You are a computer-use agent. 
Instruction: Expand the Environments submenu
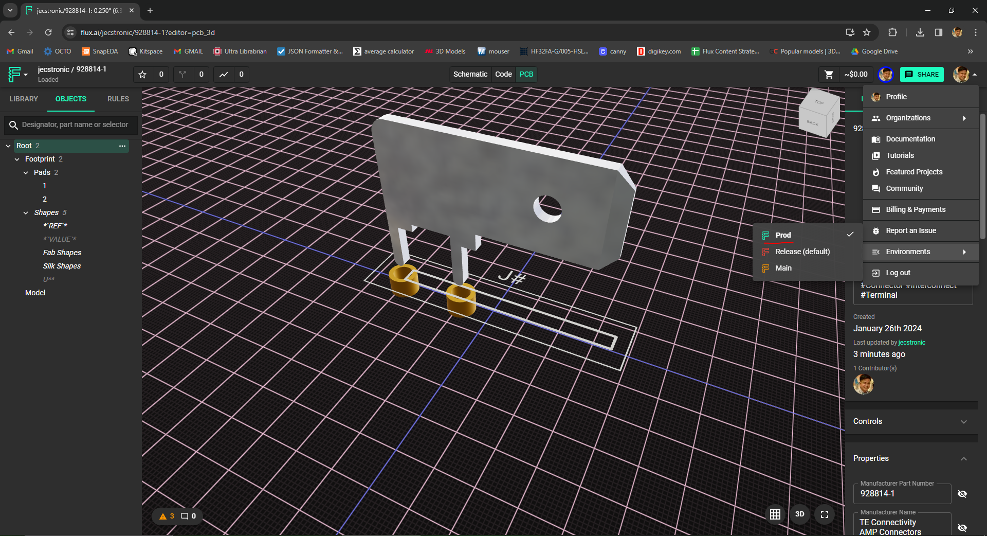click(921, 252)
